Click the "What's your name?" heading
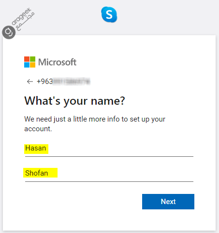Screen dimensions: 219x233 point(74,101)
